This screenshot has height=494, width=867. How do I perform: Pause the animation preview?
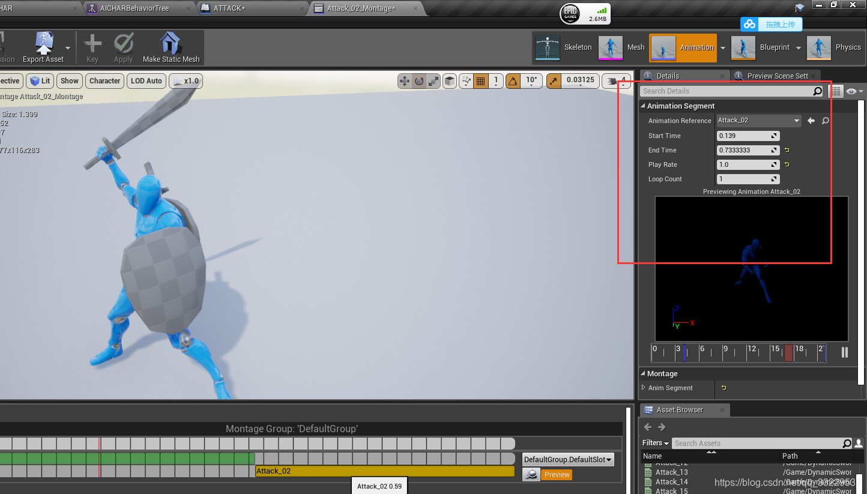point(845,353)
